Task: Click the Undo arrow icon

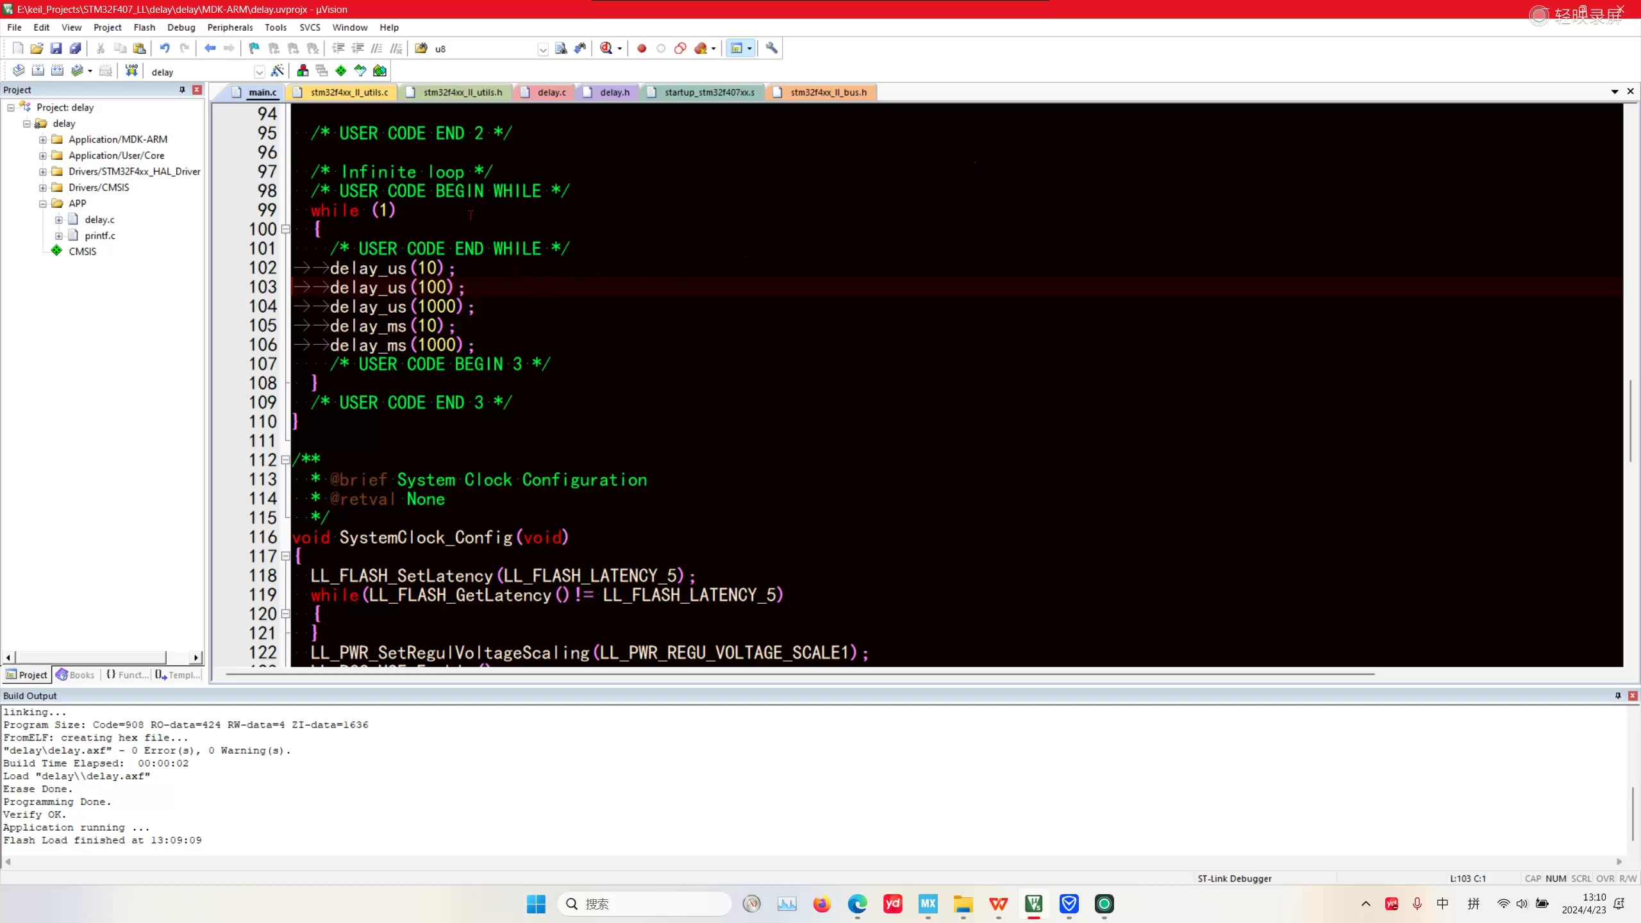Action: click(165, 48)
